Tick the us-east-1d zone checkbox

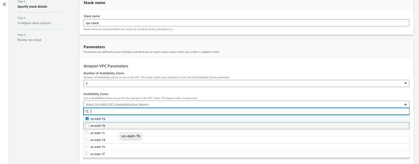coord(87,140)
